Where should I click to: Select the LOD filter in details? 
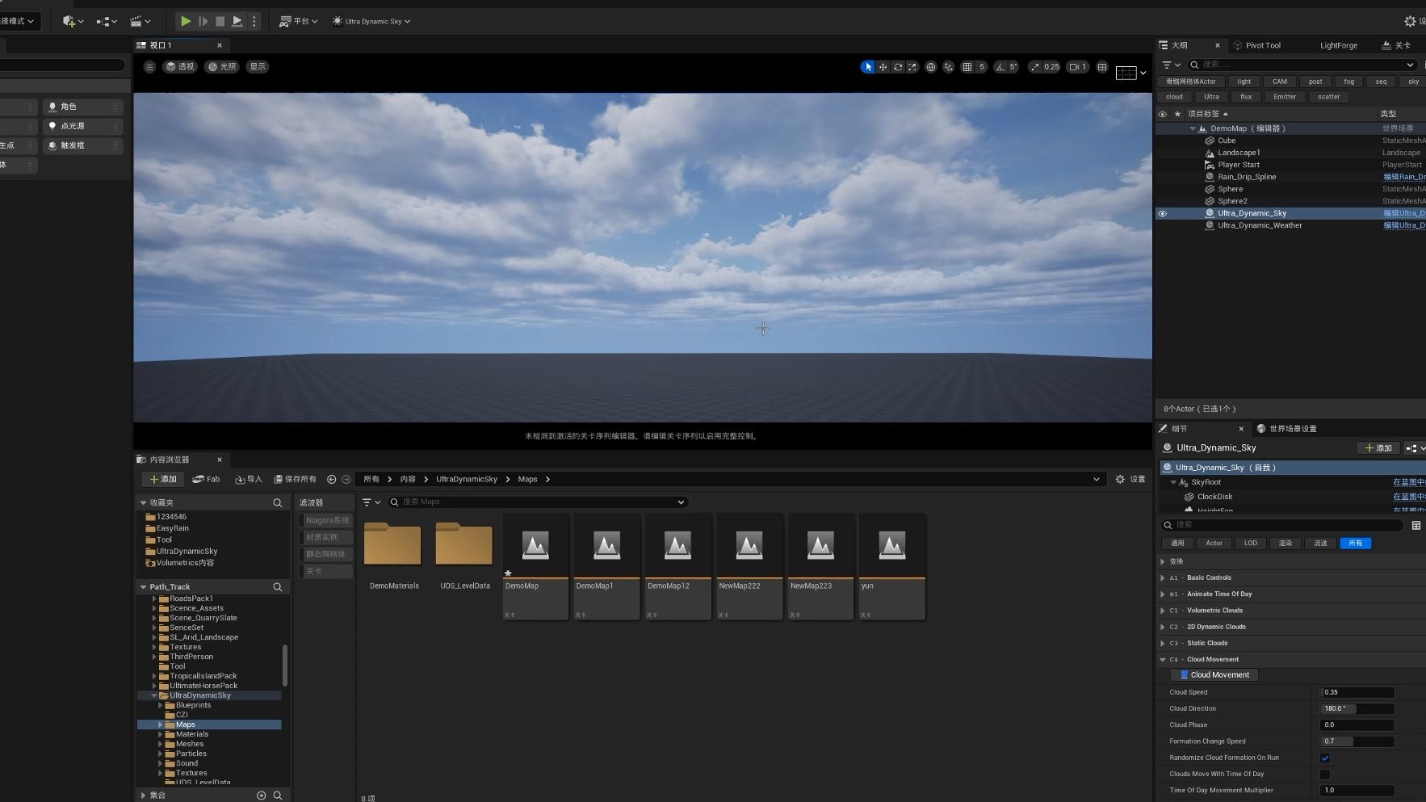1250,544
